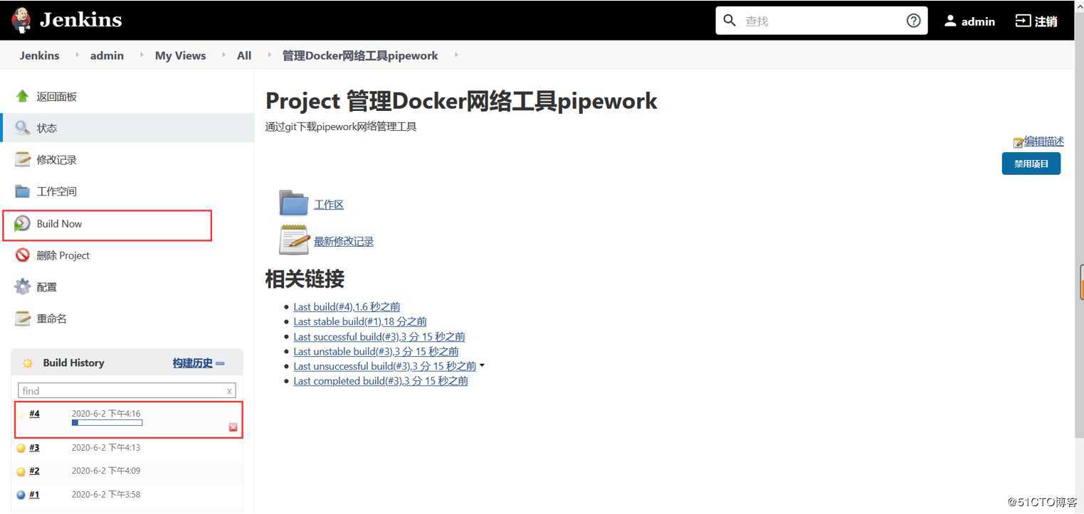Select 重命名 in sidebar

click(x=52, y=318)
